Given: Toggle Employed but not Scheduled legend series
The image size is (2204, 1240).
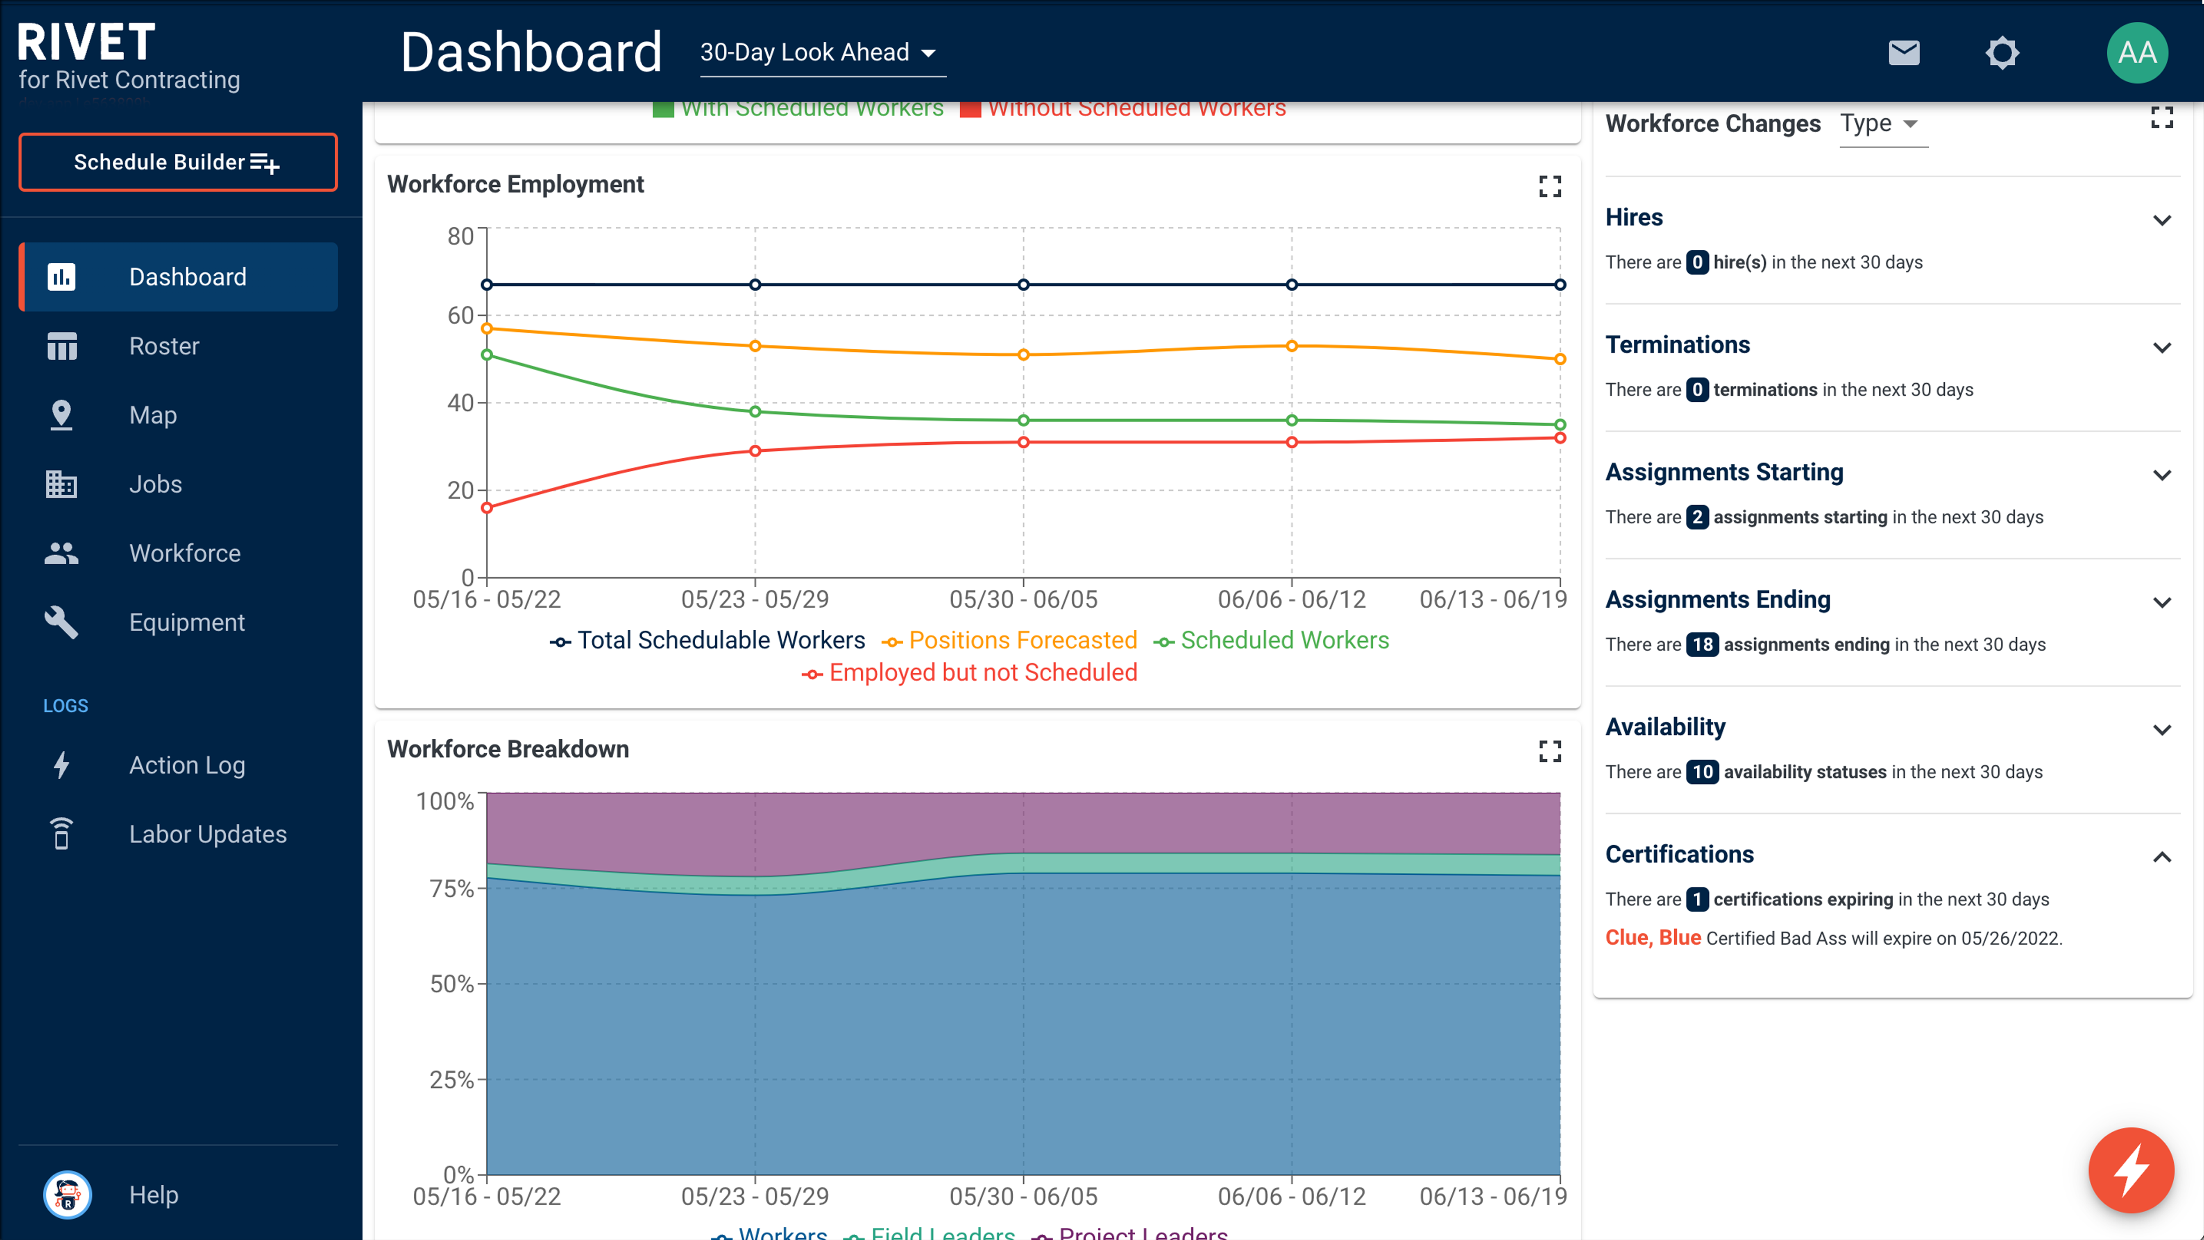Looking at the screenshot, I should point(969,673).
